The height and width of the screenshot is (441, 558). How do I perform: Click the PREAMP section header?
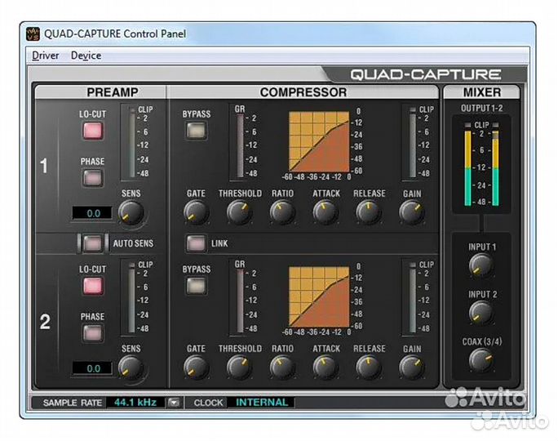point(101,92)
